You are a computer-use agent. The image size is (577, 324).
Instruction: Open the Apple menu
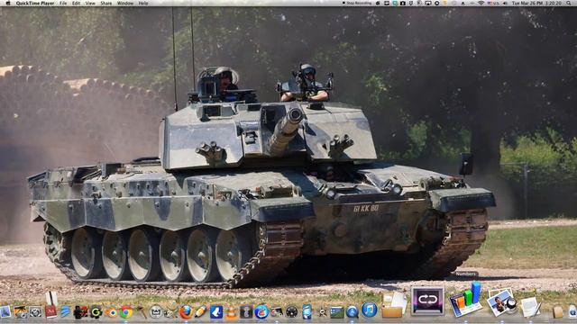[x=8, y=3]
